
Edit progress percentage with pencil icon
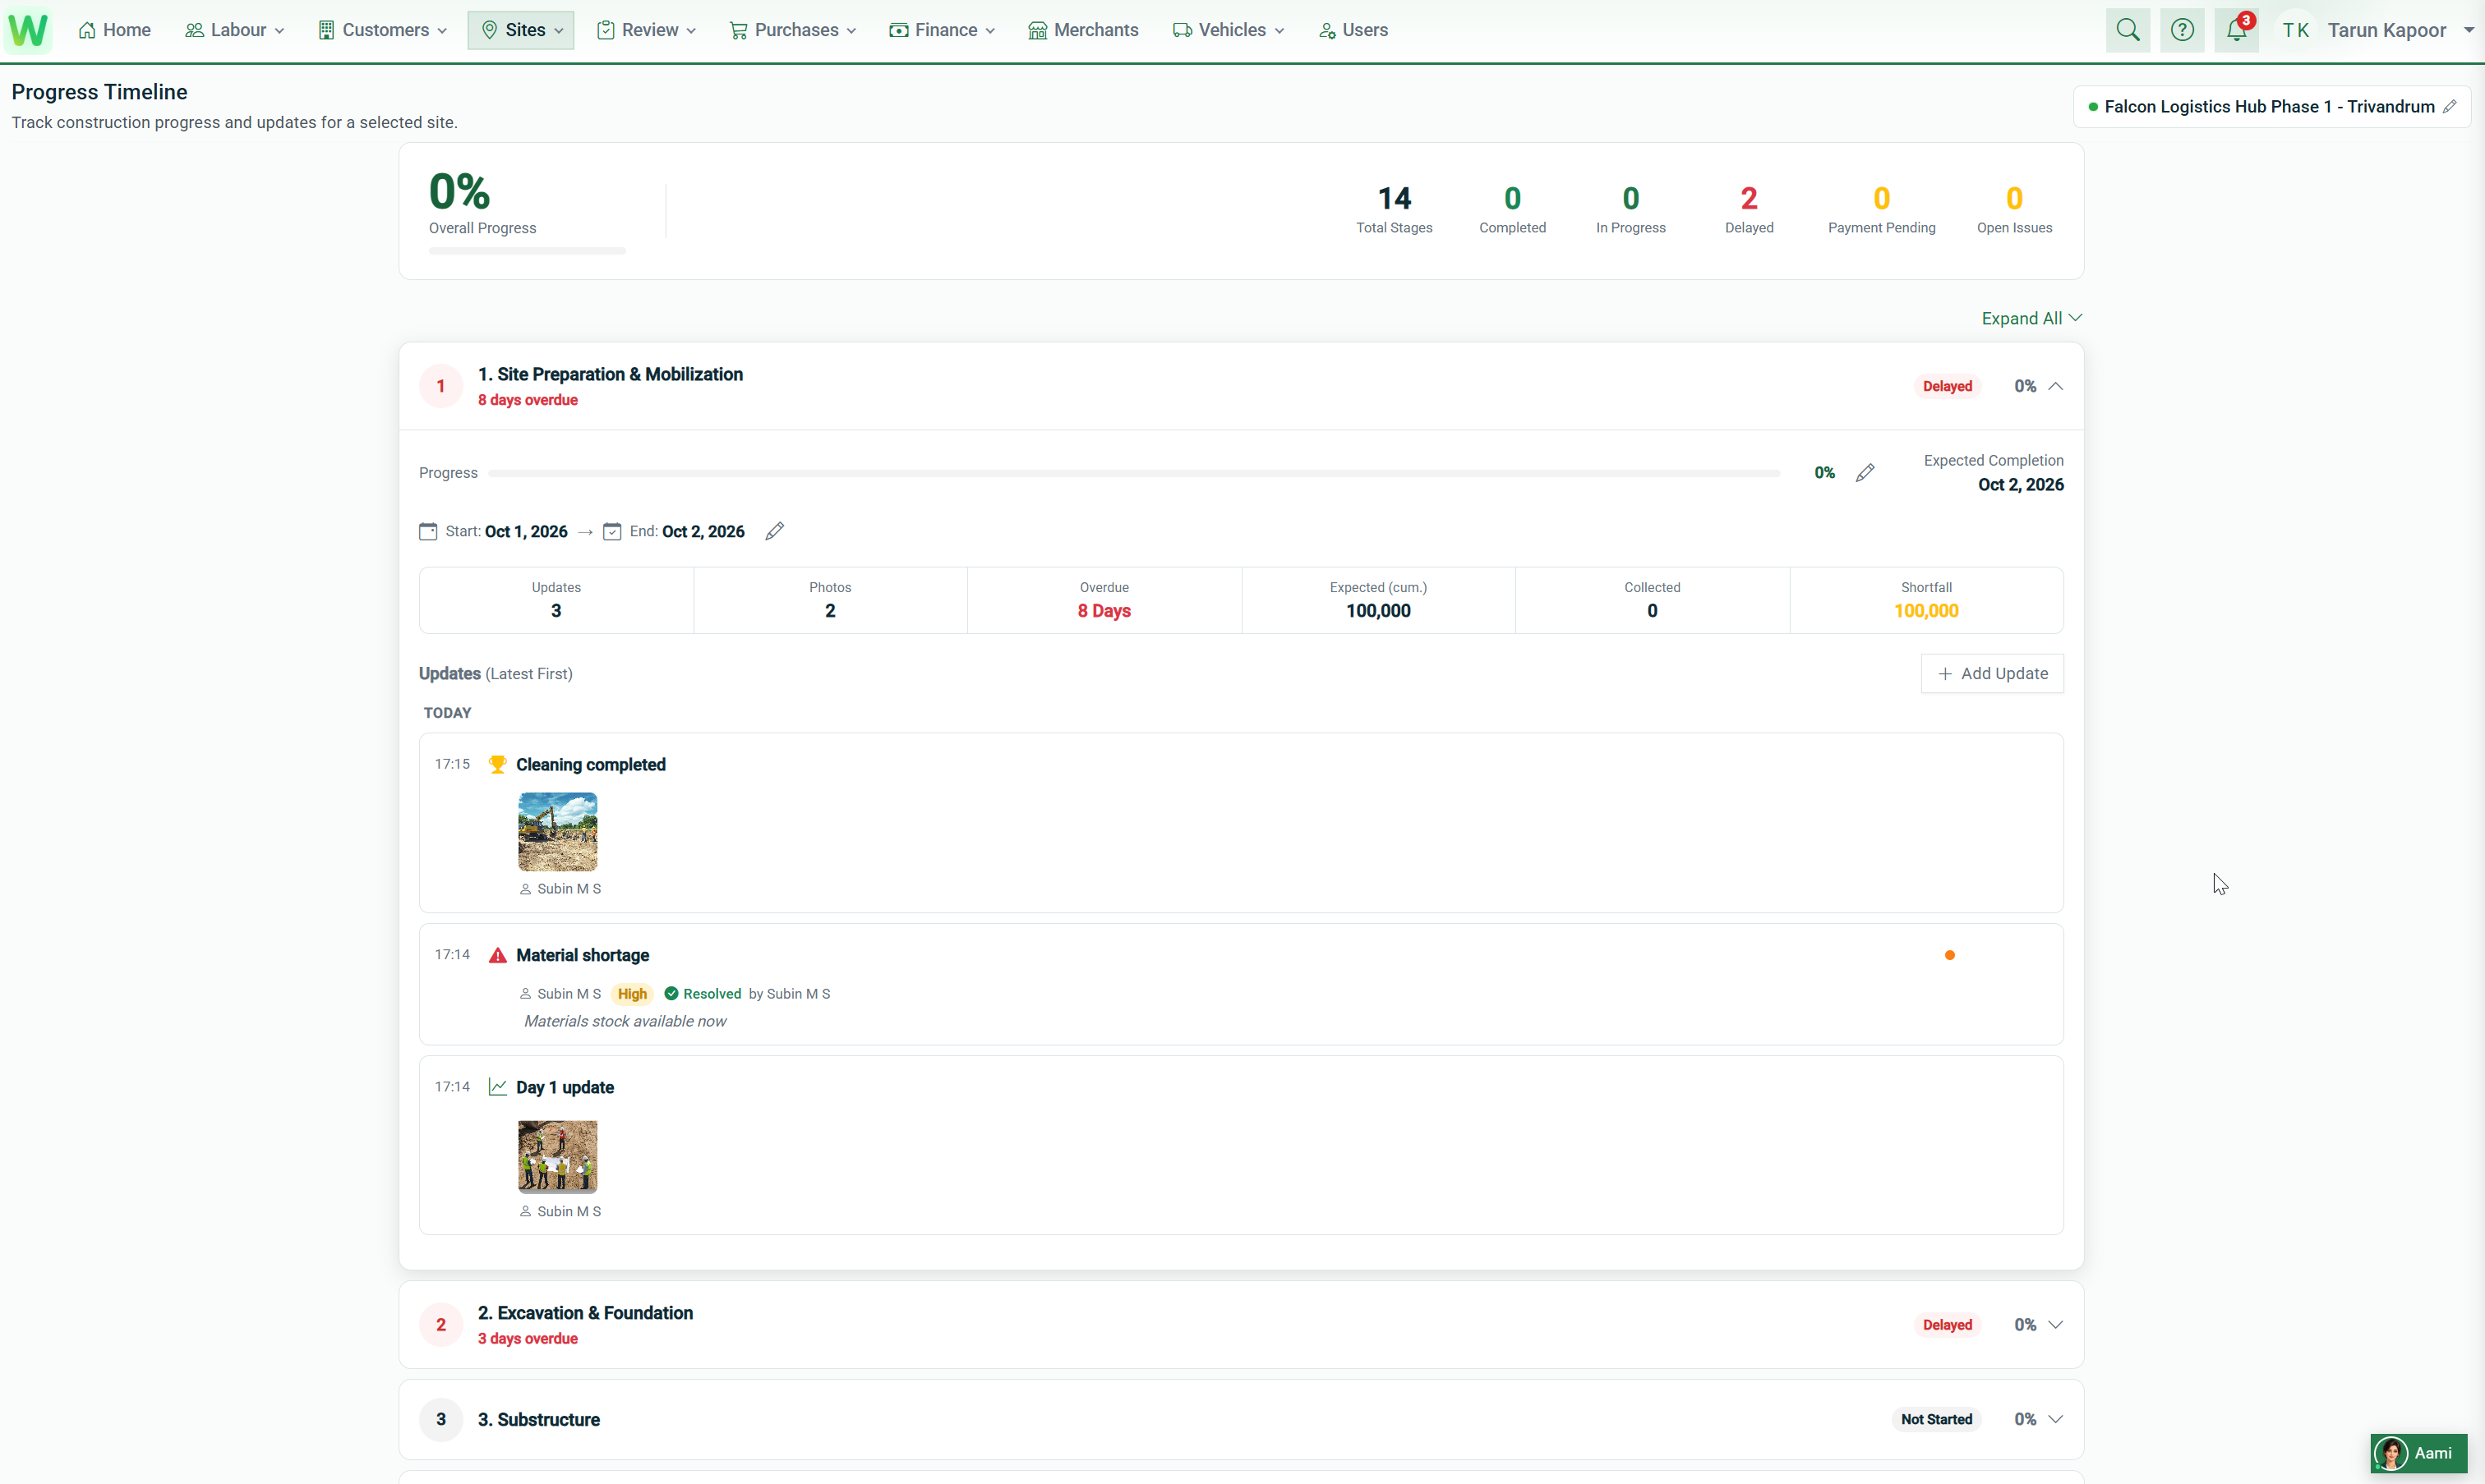[x=1865, y=473]
